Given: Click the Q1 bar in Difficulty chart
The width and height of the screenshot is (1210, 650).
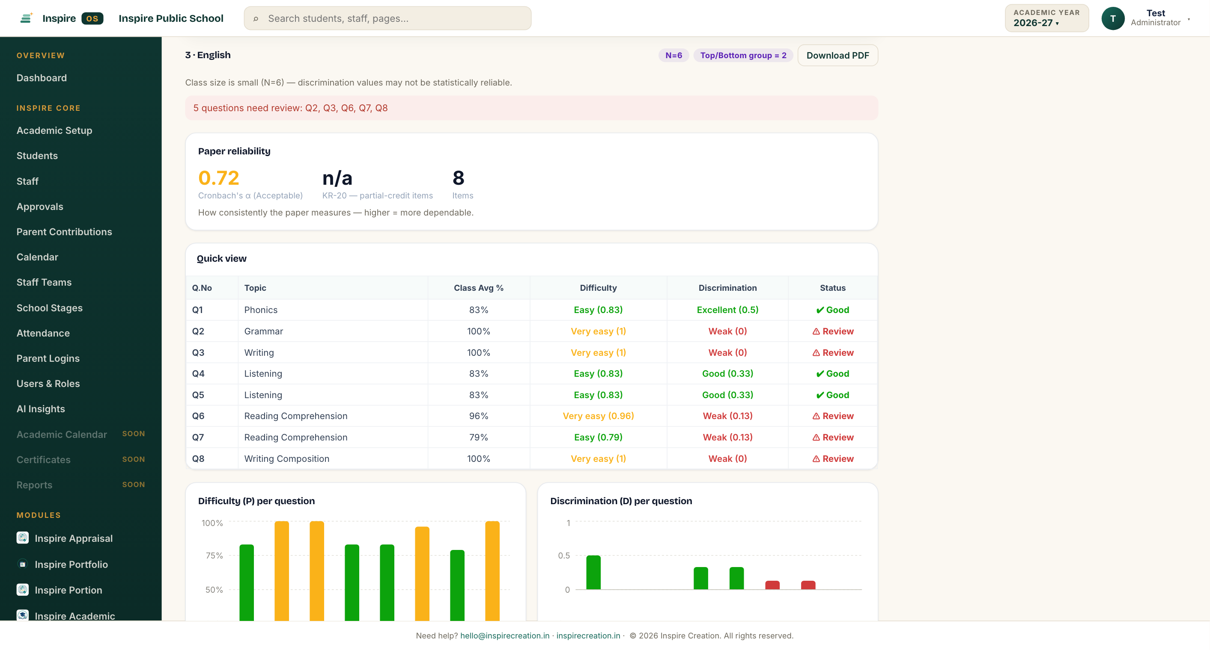Looking at the screenshot, I should click(x=247, y=582).
